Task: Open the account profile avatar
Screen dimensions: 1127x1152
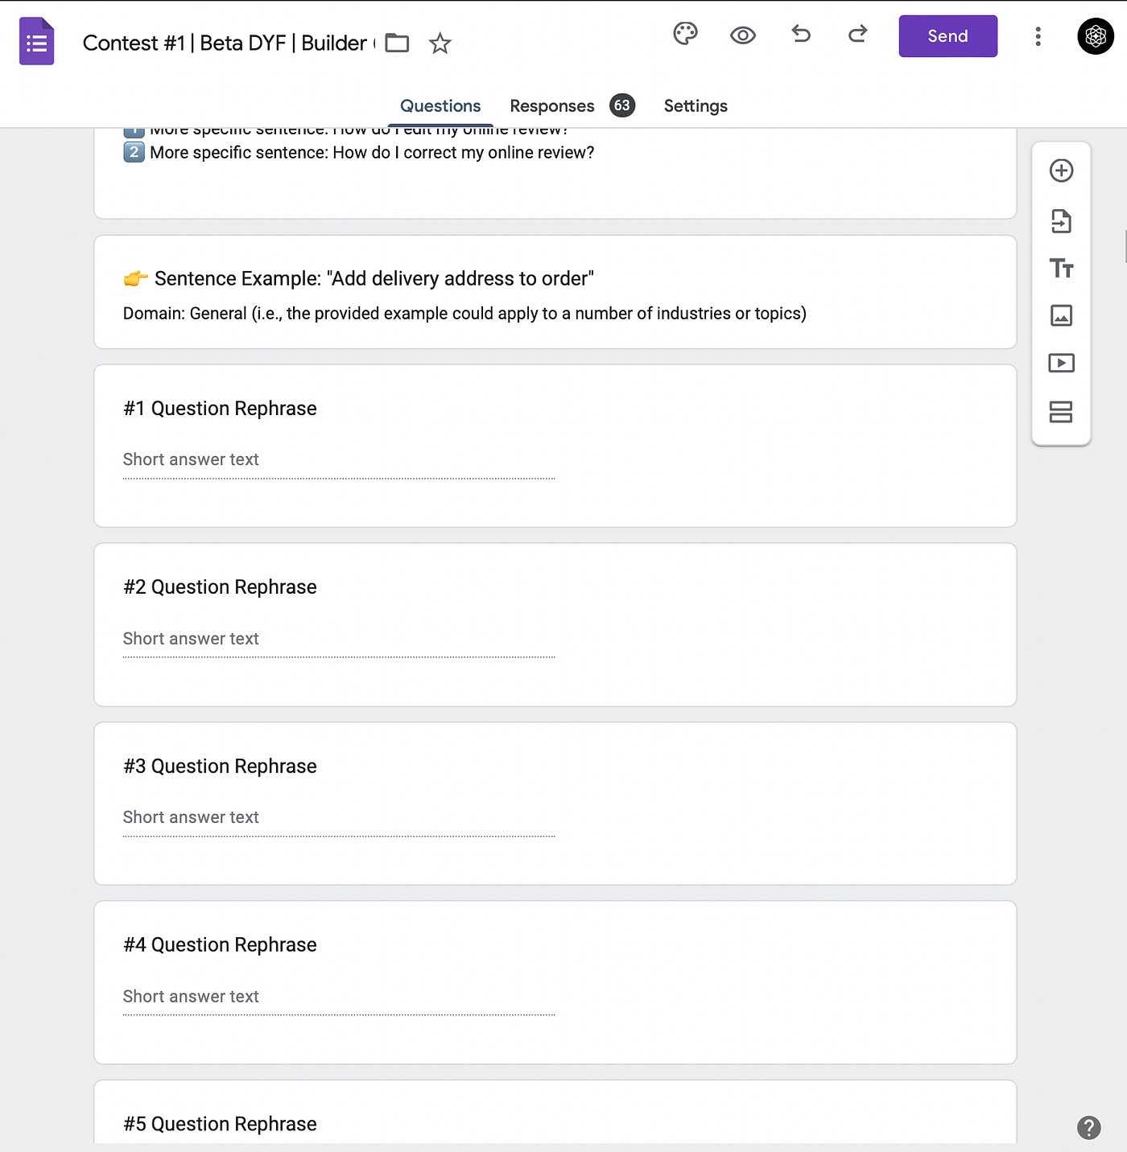Action: [x=1096, y=36]
